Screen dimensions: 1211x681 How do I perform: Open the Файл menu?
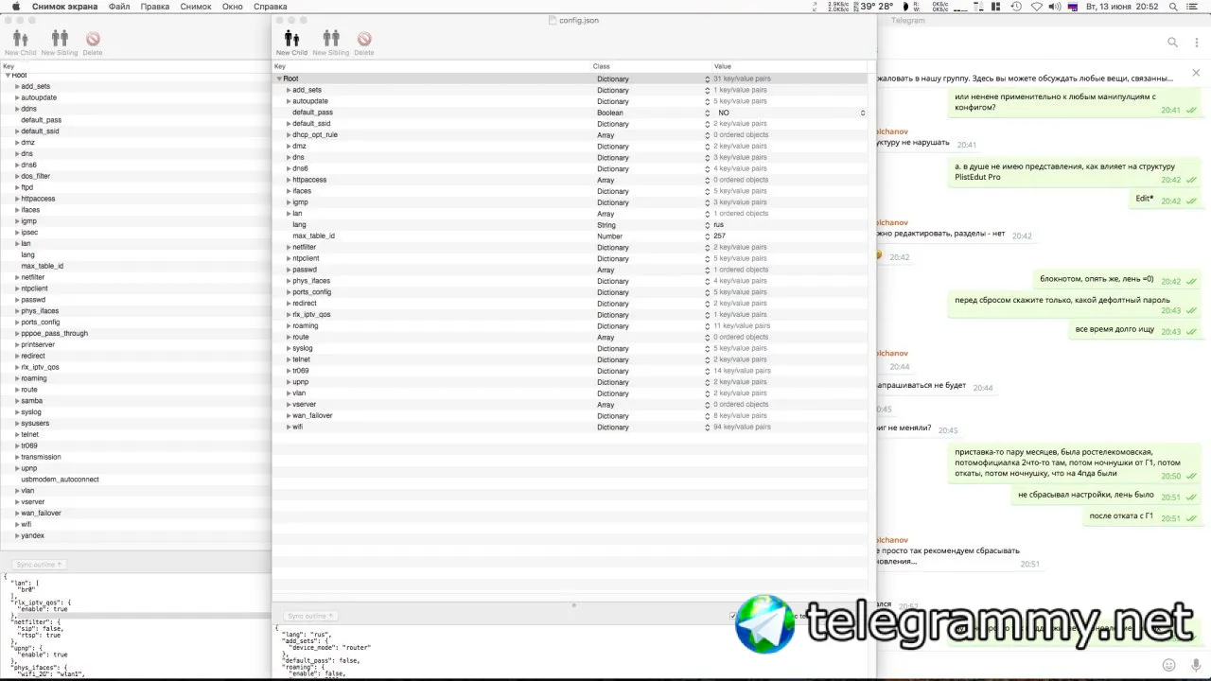(119, 7)
